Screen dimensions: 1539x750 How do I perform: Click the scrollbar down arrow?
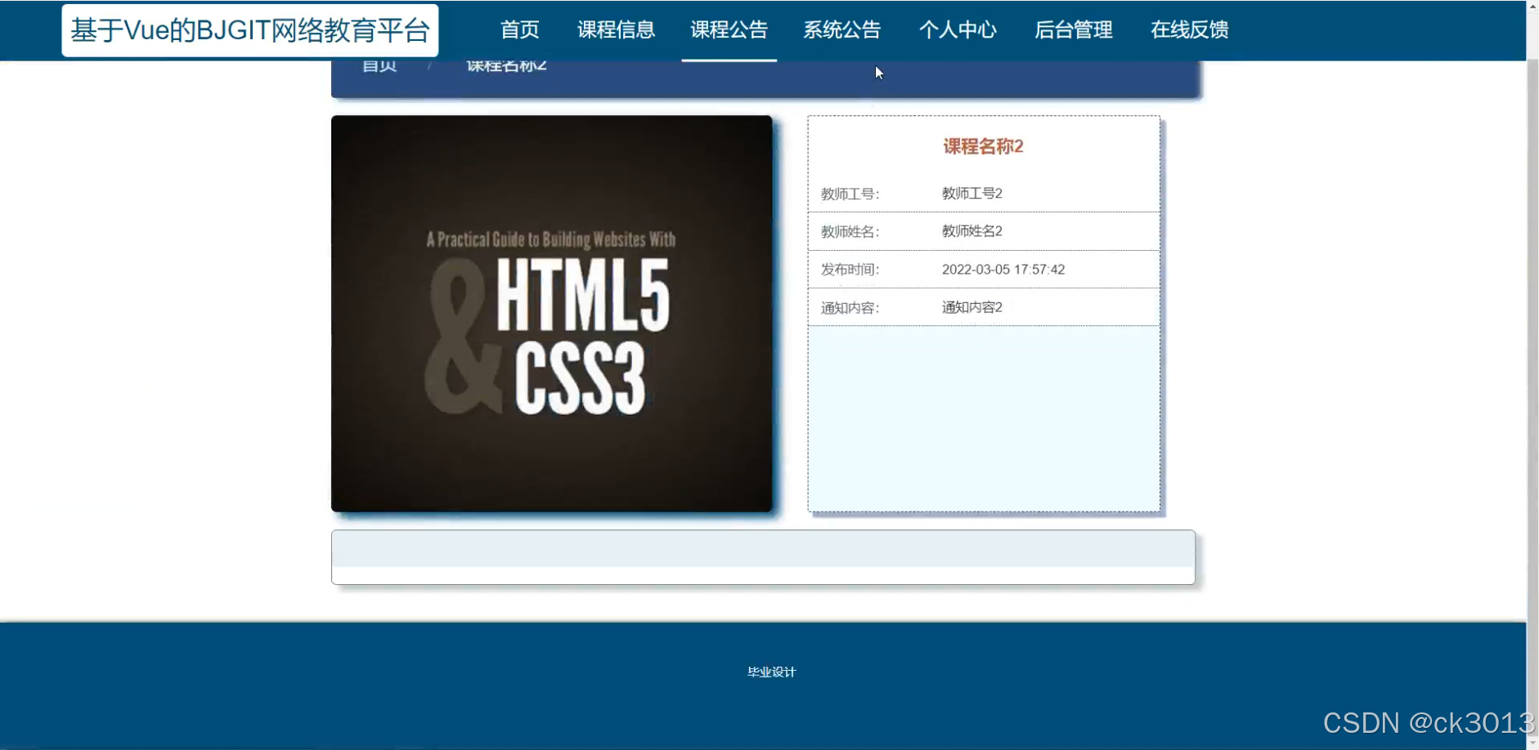click(x=1532, y=742)
